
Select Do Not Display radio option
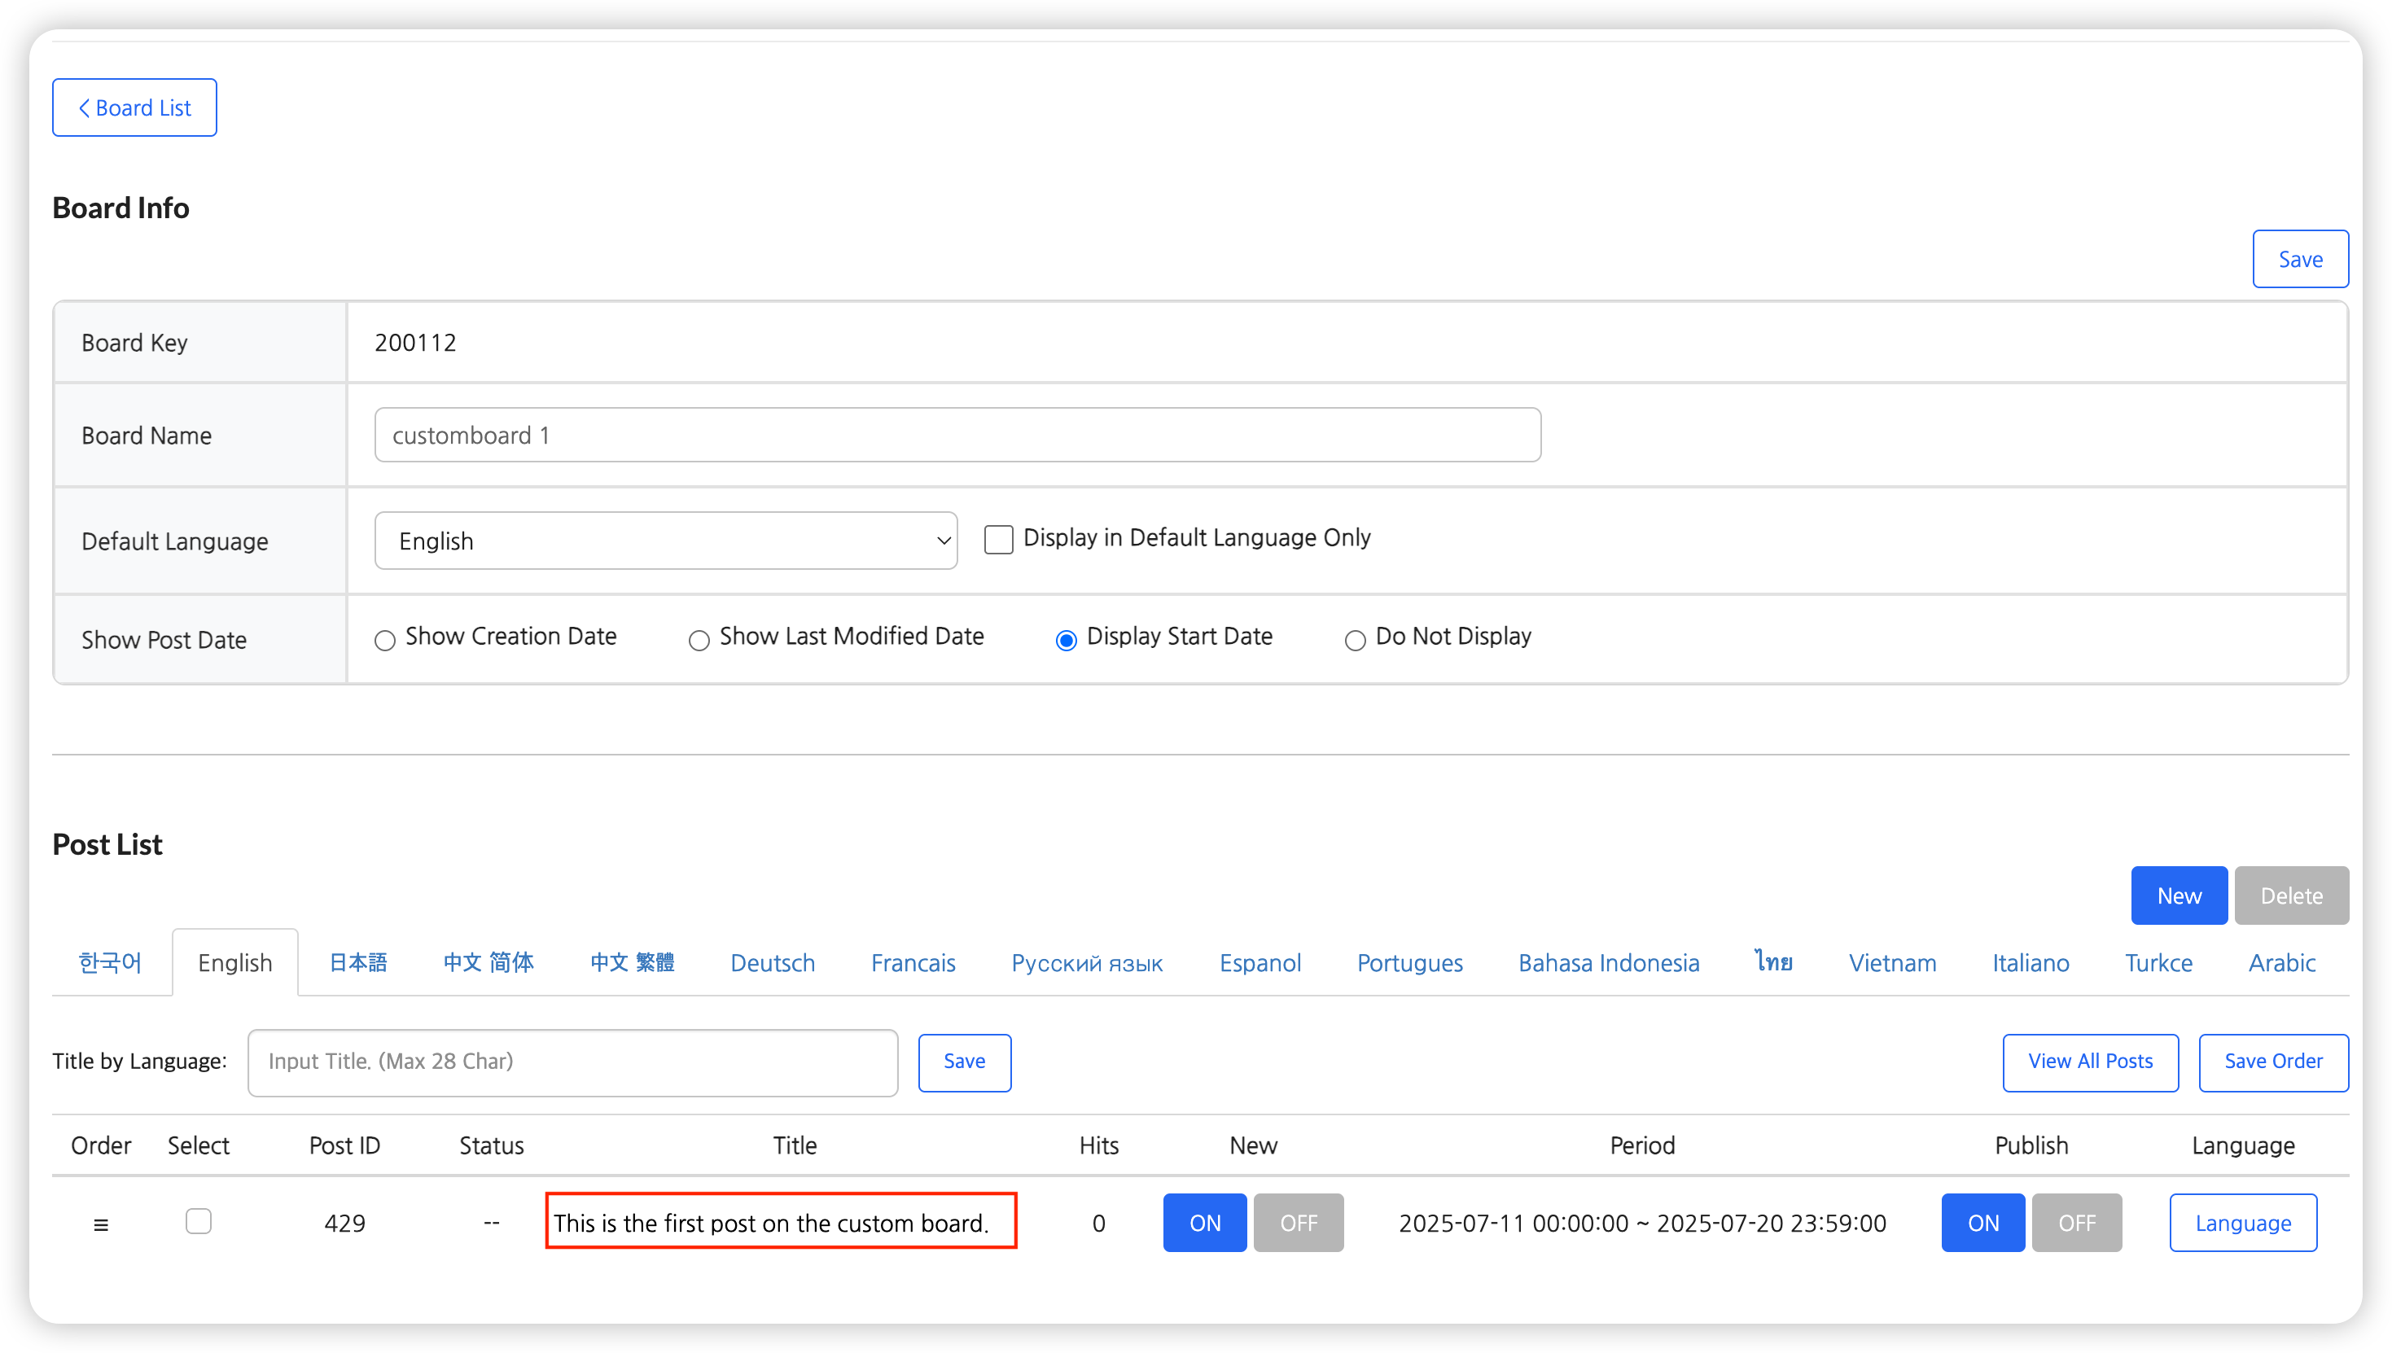(1355, 640)
